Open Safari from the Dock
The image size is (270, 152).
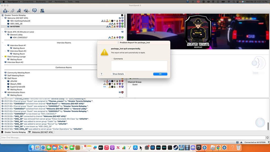point(43,148)
